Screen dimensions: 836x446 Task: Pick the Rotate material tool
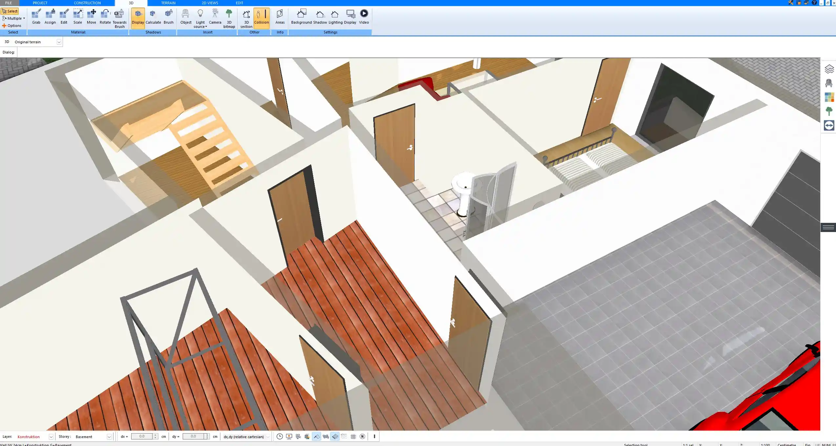[x=105, y=17]
